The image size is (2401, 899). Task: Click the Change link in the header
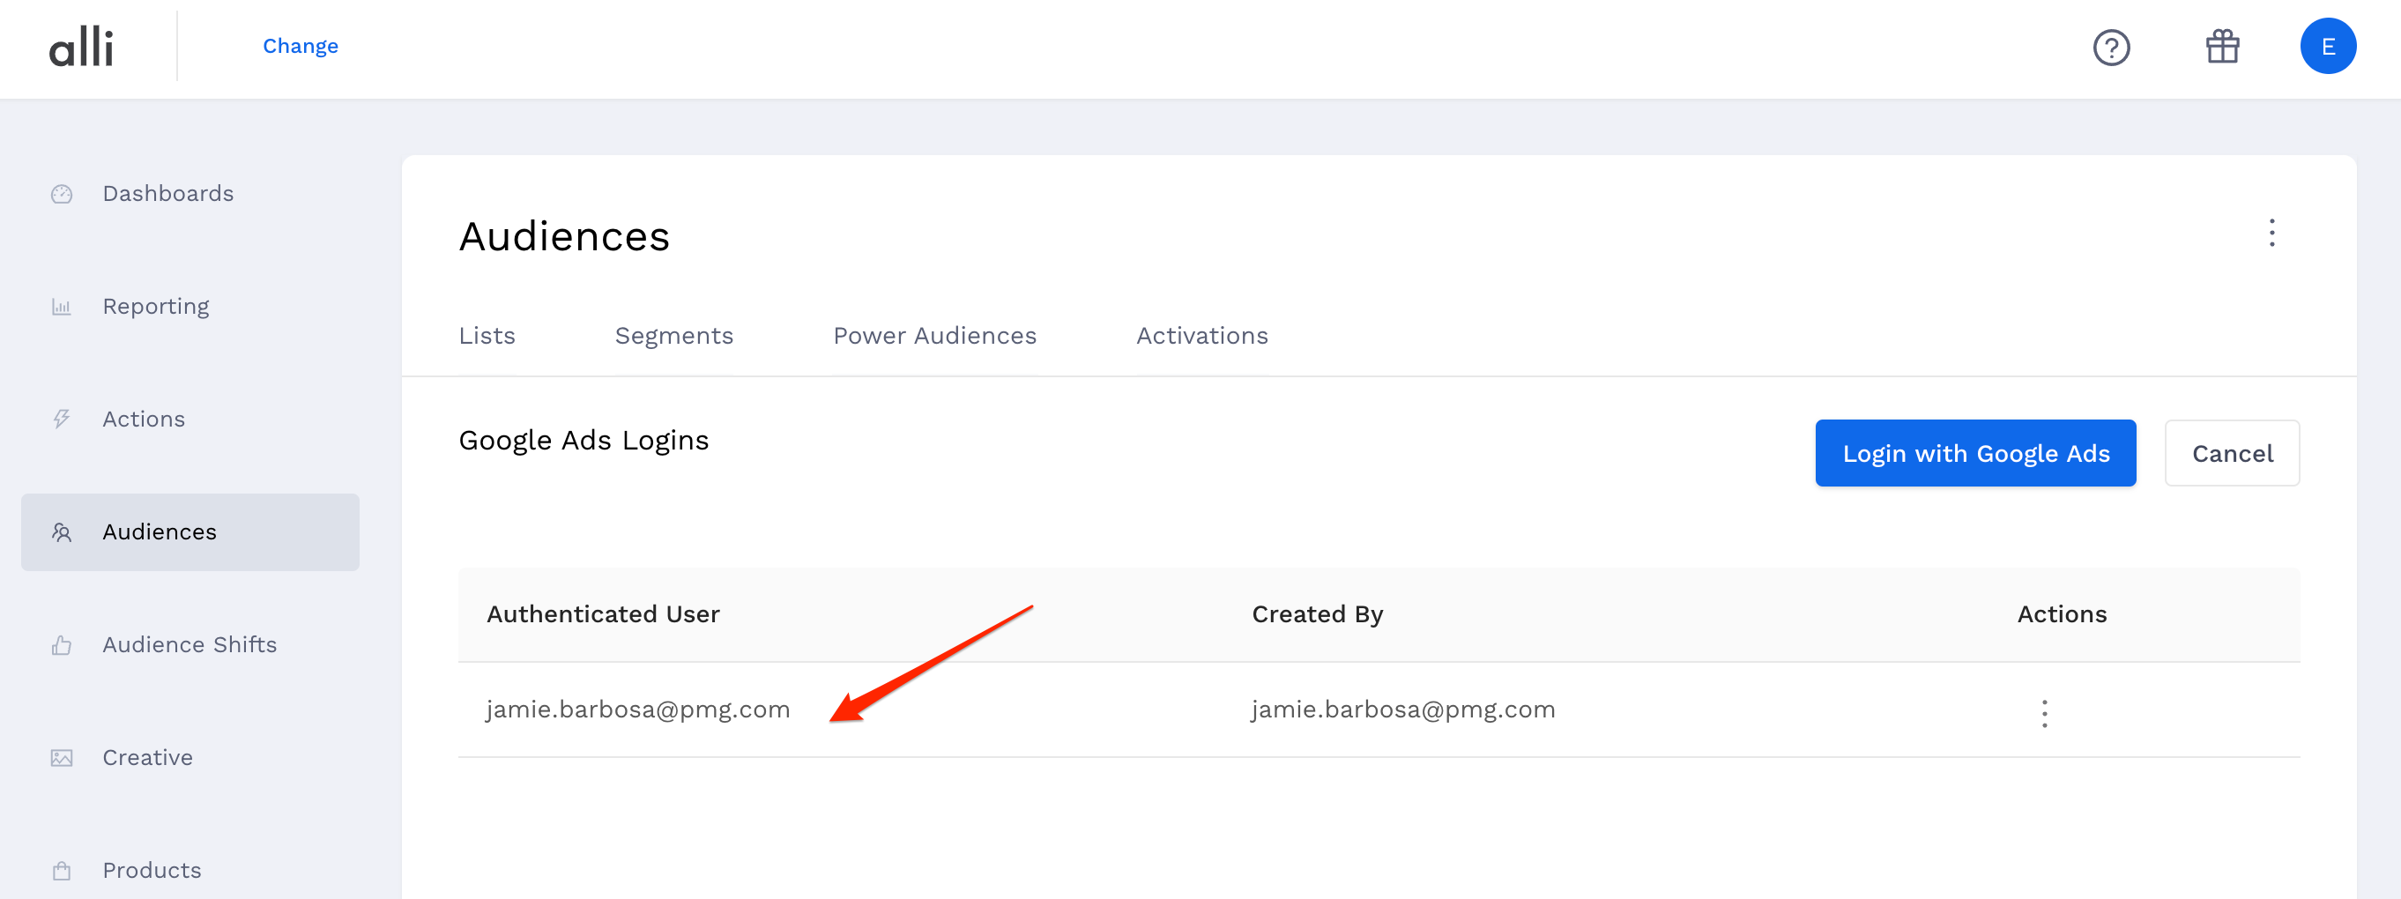tap(300, 45)
